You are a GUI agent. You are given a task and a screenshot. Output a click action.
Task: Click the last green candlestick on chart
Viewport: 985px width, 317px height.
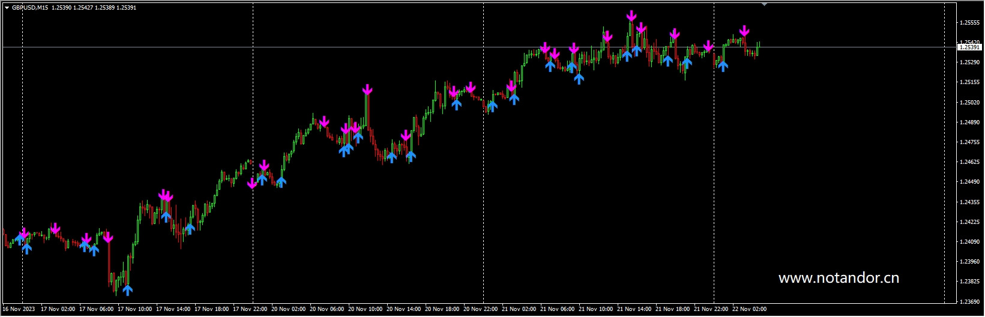(759, 46)
